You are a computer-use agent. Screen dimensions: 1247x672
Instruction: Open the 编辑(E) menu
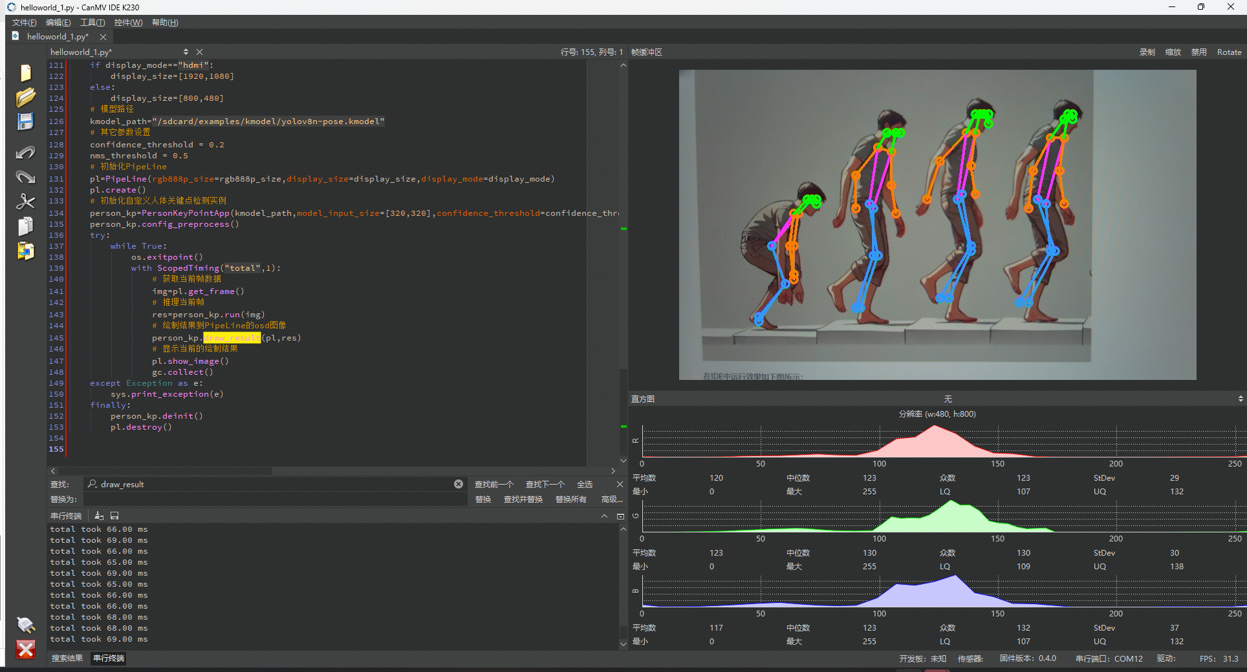pyautogui.click(x=58, y=23)
